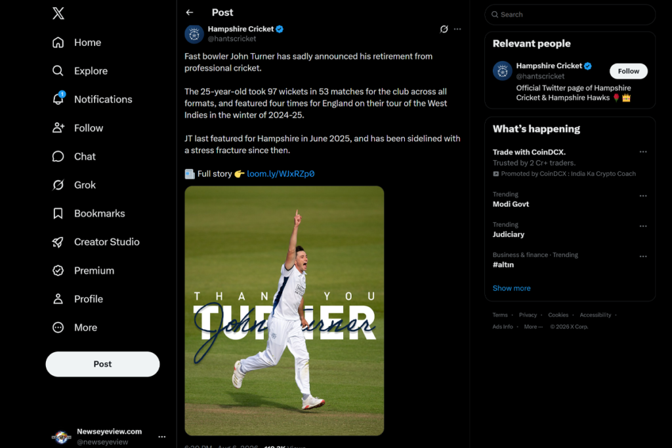Image resolution: width=672 pixels, height=448 pixels.
Task: Click Grok icon on the post header
Action: pos(444,29)
